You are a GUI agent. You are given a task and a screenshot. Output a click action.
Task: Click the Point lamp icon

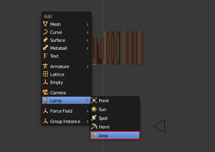[94, 101]
